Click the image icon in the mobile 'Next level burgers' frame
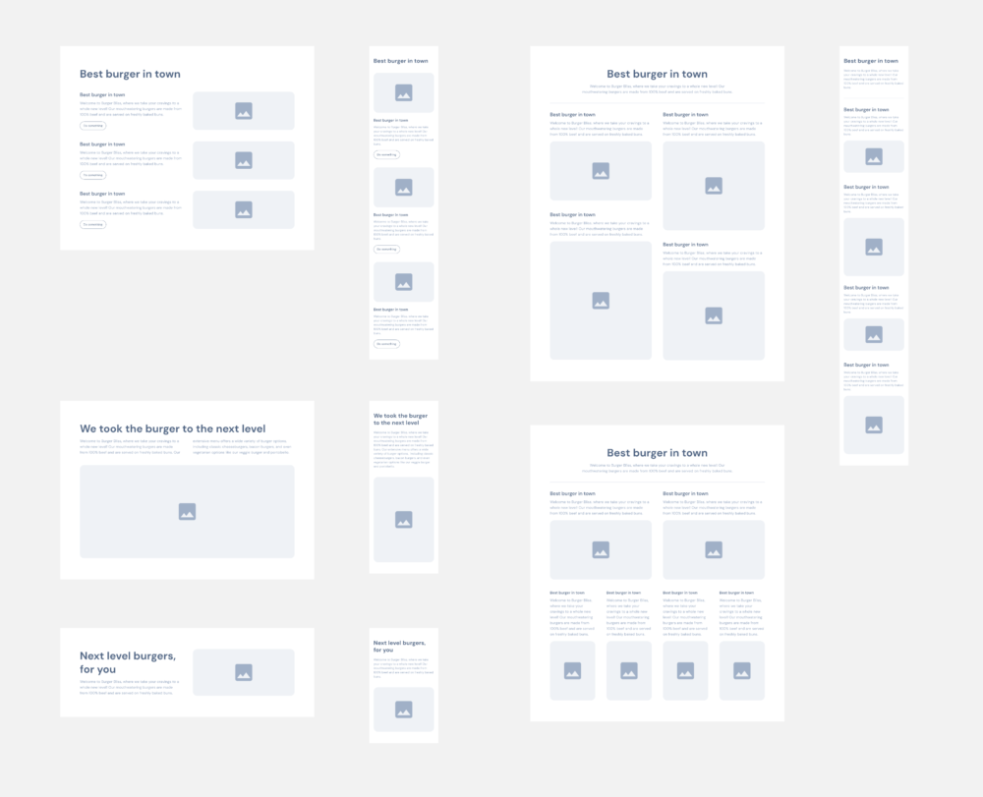983x797 pixels. click(x=403, y=710)
